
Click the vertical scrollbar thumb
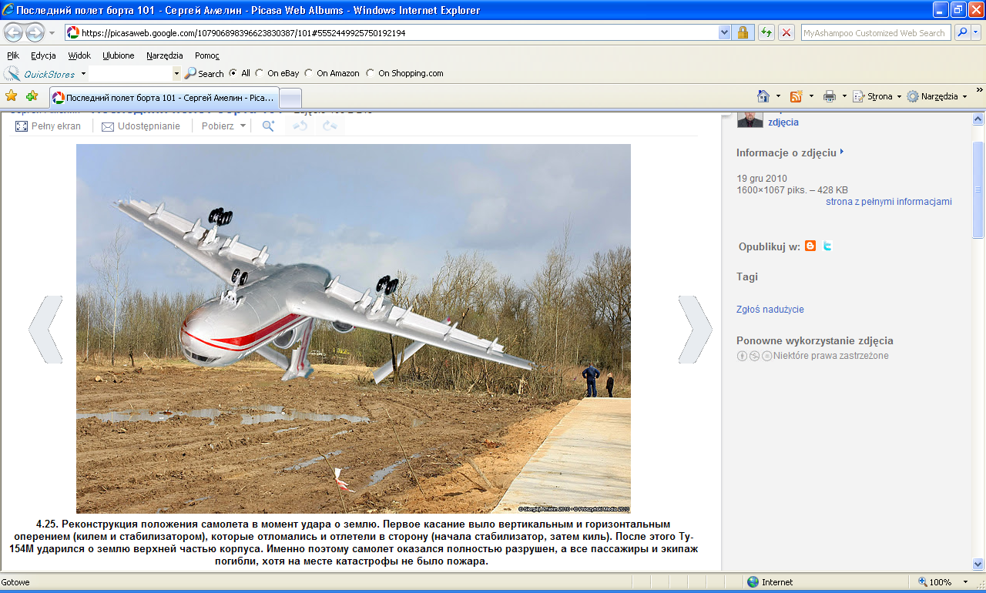pyautogui.click(x=978, y=190)
